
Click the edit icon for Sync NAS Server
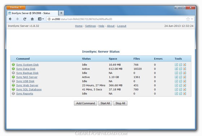(180, 77)
